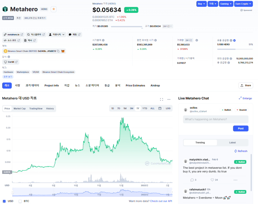
Task: Click the comment icon on malyshkin.vlad post
Action: [192, 180]
